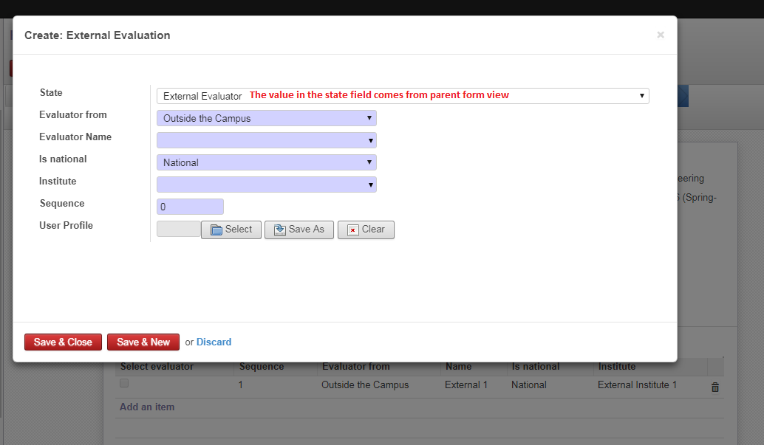764x445 pixels.
Task: Click Add an item in the evaluators table
Action: pyautogui.click(x=146, y=407)
